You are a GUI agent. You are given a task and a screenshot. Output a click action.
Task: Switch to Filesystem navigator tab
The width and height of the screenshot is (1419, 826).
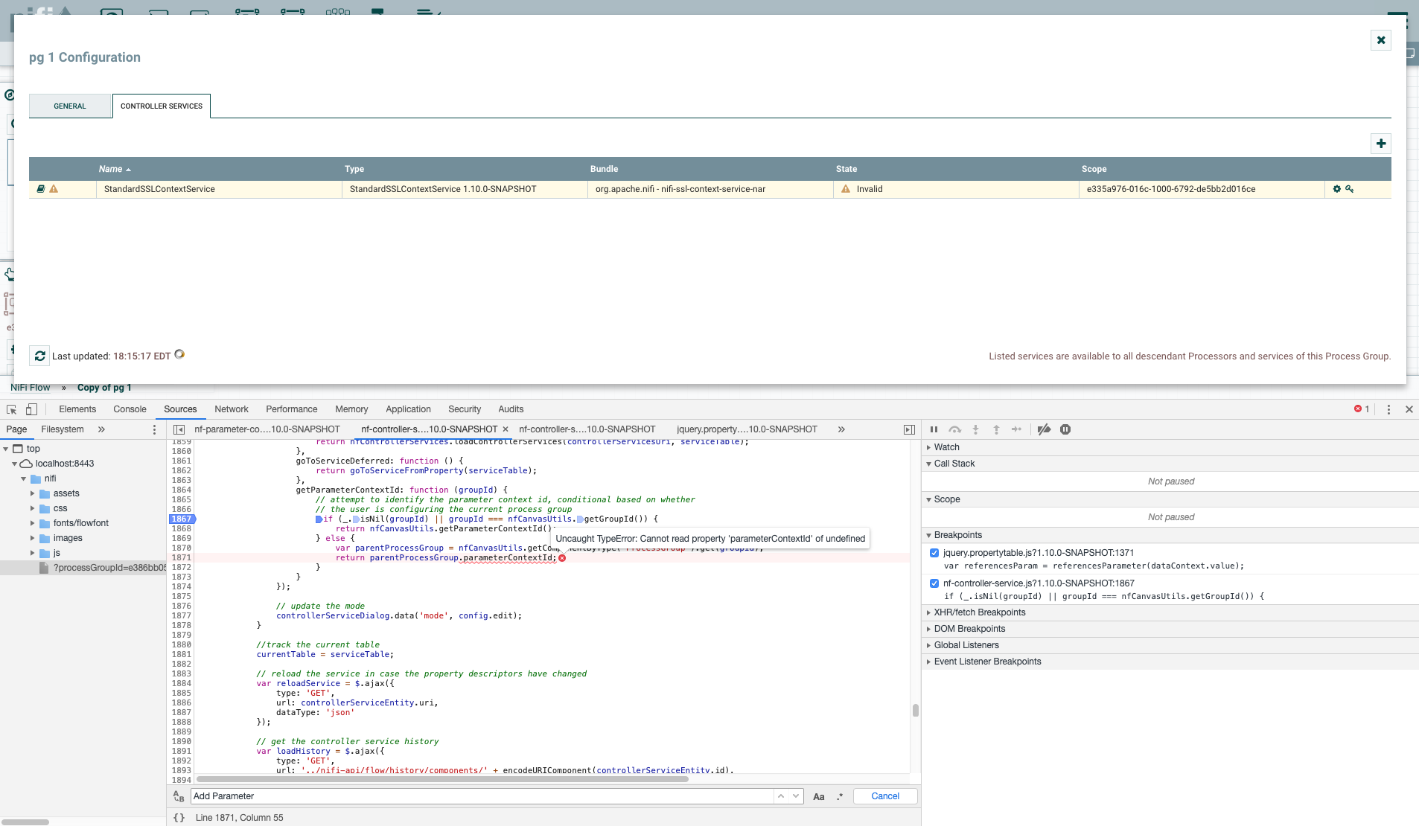click(63, 429)
